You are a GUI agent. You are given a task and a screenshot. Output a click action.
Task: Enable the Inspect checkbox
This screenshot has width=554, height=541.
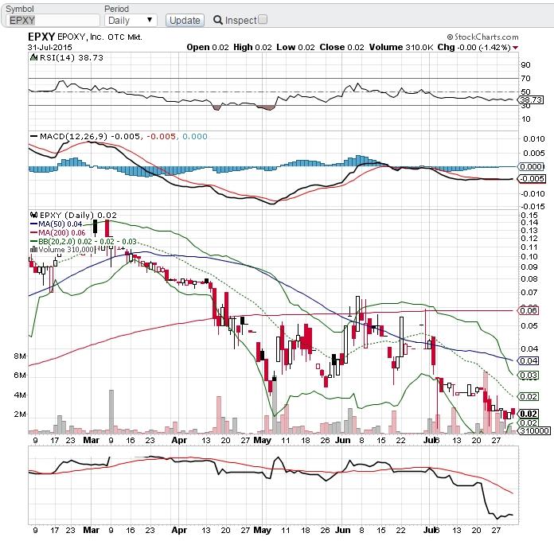263,19
